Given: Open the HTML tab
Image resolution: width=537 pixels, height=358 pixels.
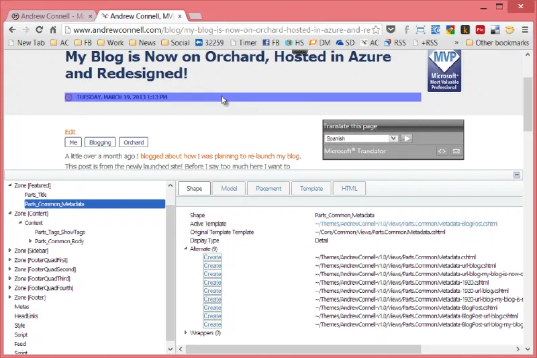Looking at the screenshot, I should pyautogui.click(x=349, y=189).
